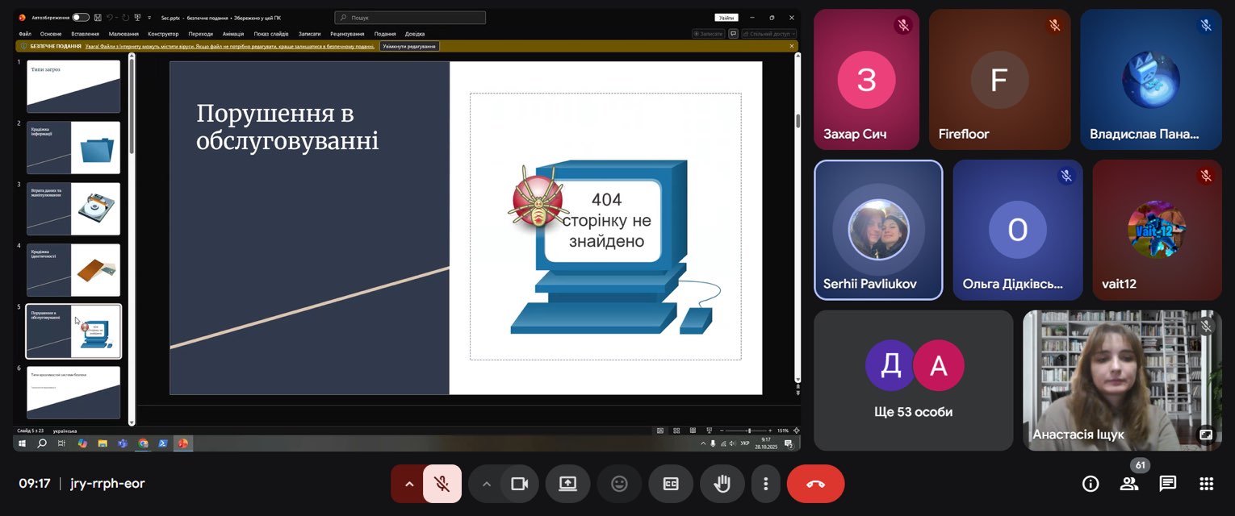
Task: Open the Показ слайдів ribbon tab
Action: tap(271, 34)
